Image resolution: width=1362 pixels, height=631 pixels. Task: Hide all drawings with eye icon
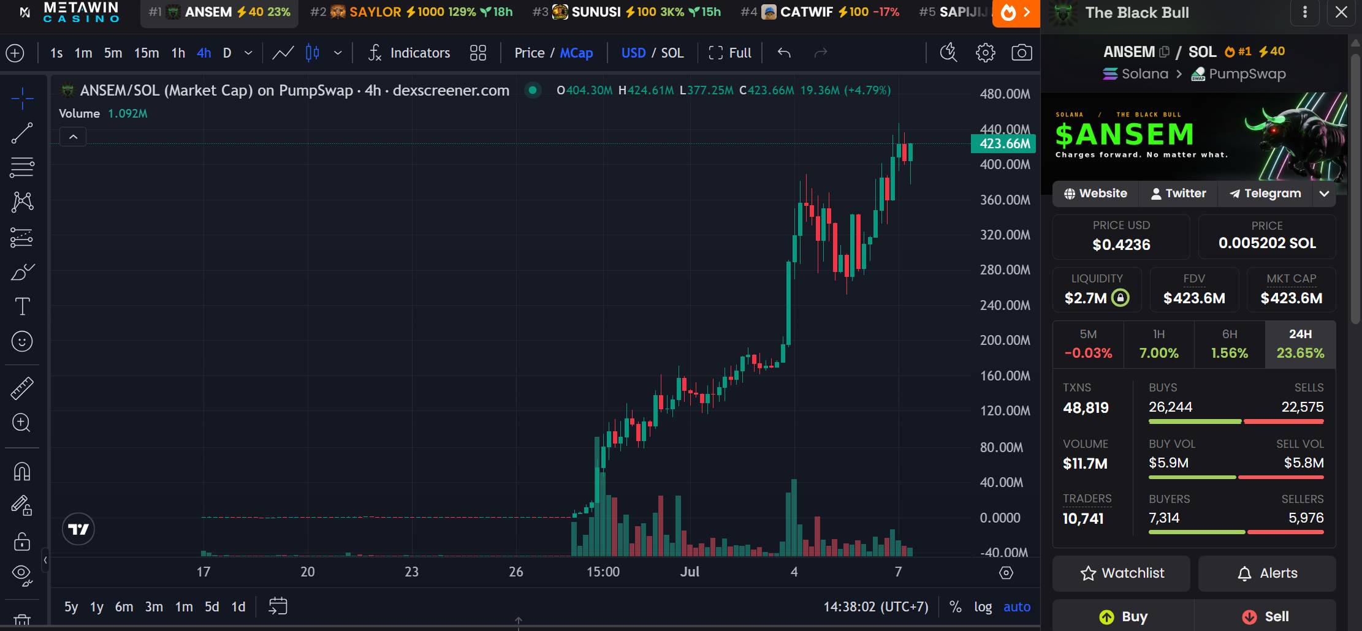(x=22, y=575)
